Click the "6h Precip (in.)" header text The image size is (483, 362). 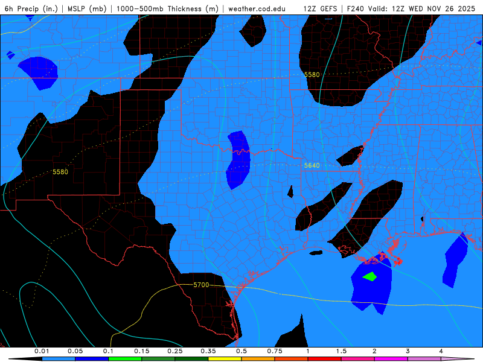pyautogui.click(x=31, y=8)
